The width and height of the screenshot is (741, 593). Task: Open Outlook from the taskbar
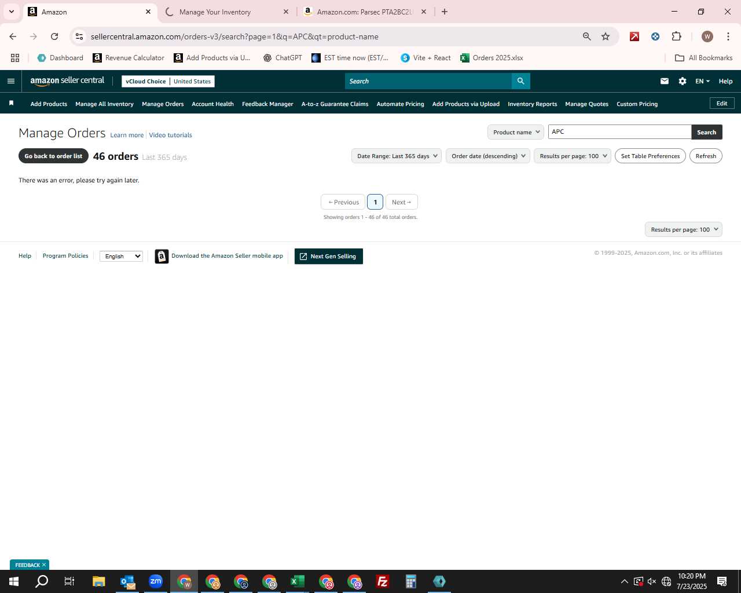tap(127, 581)
